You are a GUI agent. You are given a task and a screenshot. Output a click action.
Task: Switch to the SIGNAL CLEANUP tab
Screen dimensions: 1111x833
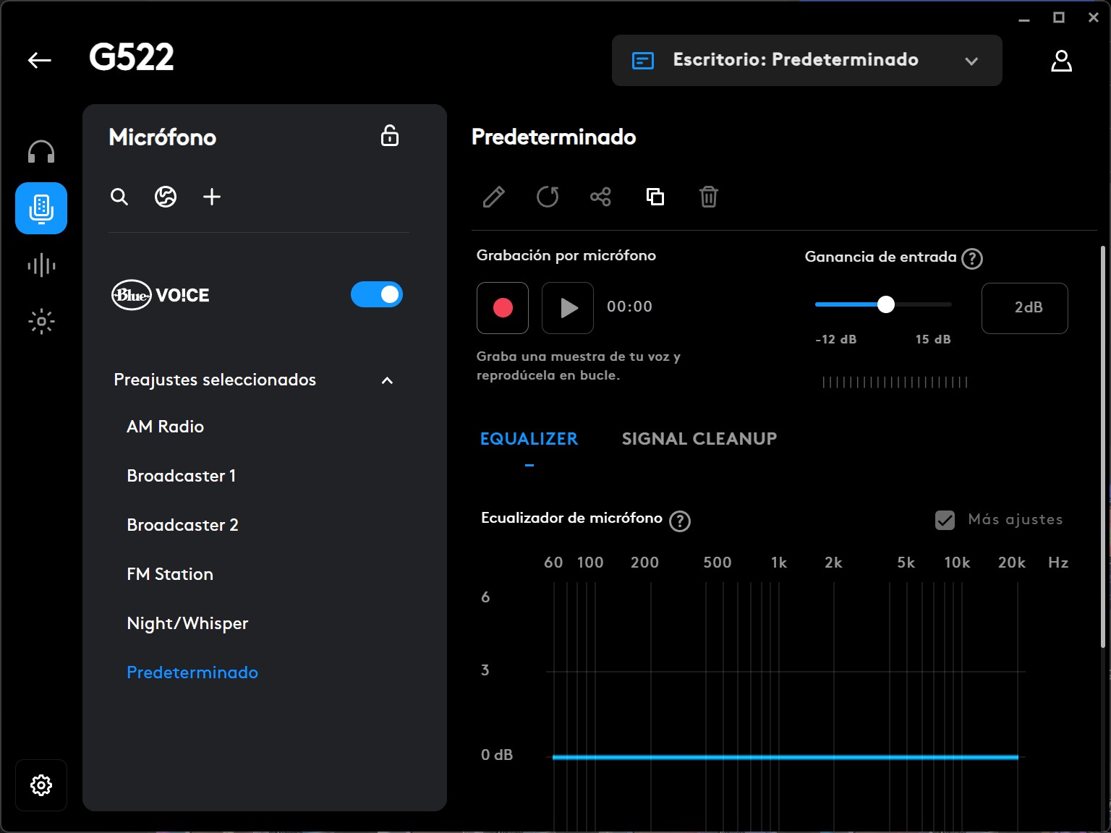pyautogui.click(x=699, y=439)
